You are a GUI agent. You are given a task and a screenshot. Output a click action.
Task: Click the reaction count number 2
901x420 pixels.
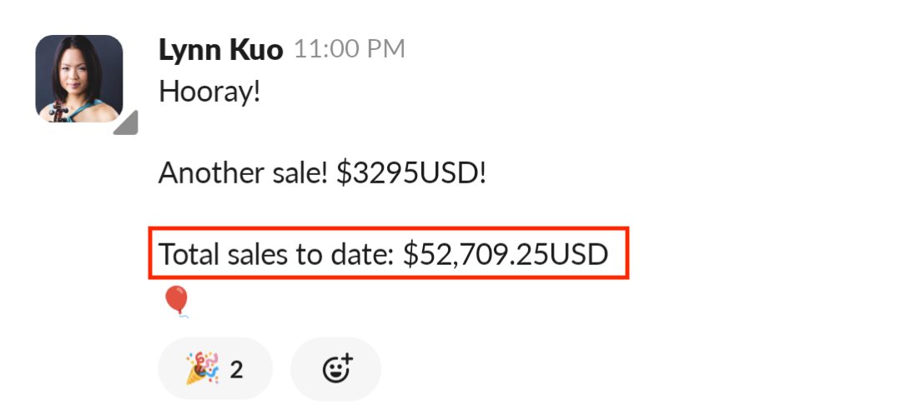pos(237,369)
